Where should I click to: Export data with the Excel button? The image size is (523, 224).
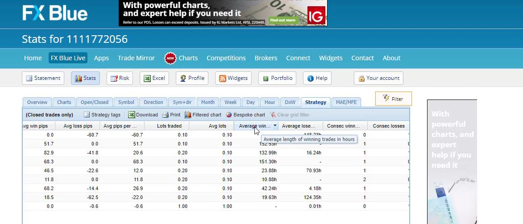[154, 78]
